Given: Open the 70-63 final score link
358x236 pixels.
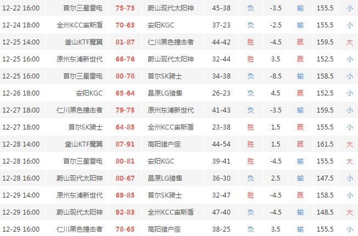Looking at the screenshot, I should coord(125,25).
